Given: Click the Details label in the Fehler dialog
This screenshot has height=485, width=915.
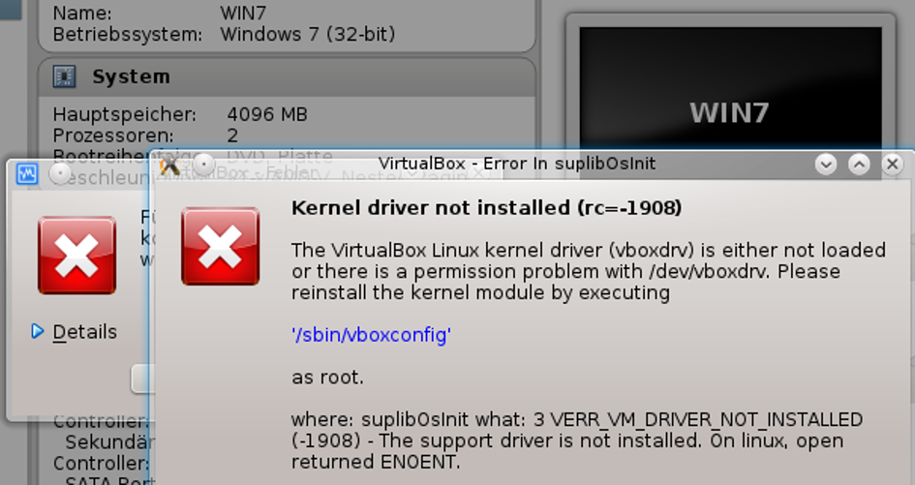Looking at the screenshot, I should click(84, 332).
